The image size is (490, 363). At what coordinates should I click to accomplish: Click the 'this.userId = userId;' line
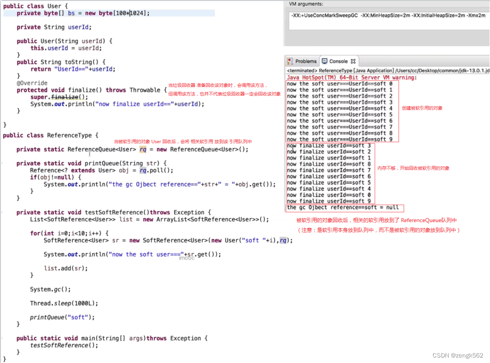[x=66, y=48]
